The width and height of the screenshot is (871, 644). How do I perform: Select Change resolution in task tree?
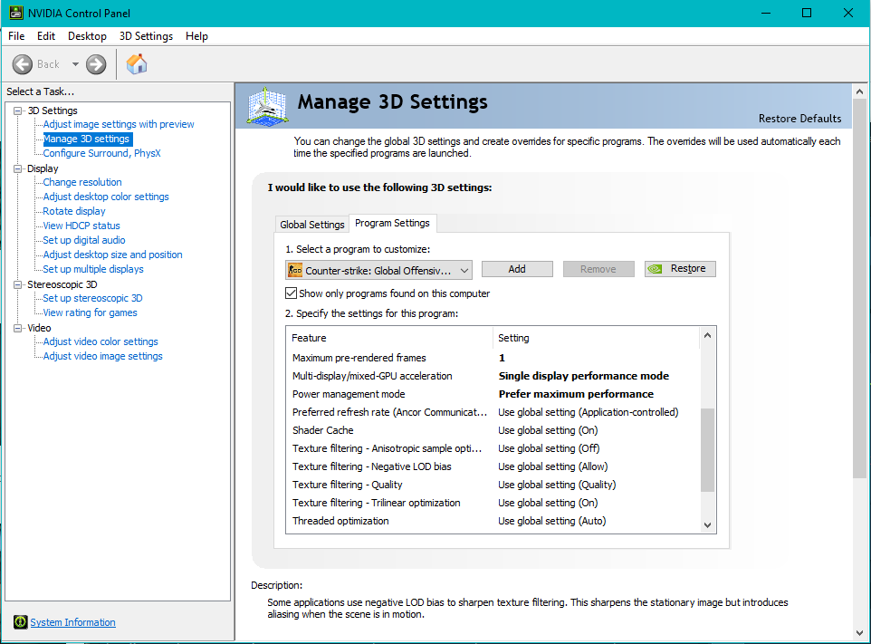(82, 182)
